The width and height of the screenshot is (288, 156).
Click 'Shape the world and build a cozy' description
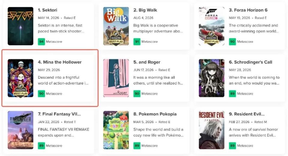pos(158,132)
